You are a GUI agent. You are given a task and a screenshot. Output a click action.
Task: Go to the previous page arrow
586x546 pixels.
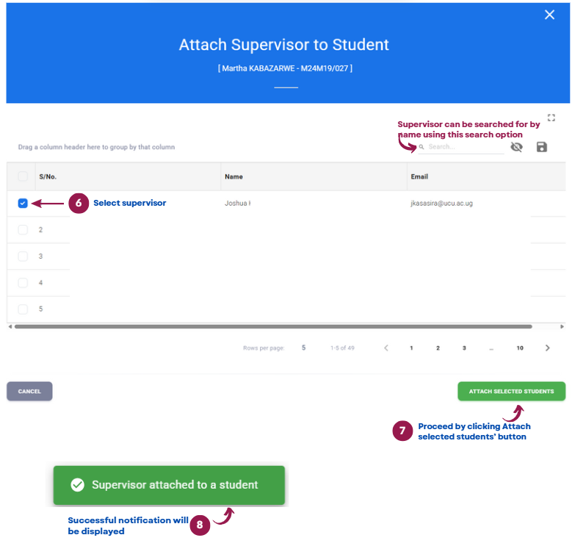coord(386,348)
